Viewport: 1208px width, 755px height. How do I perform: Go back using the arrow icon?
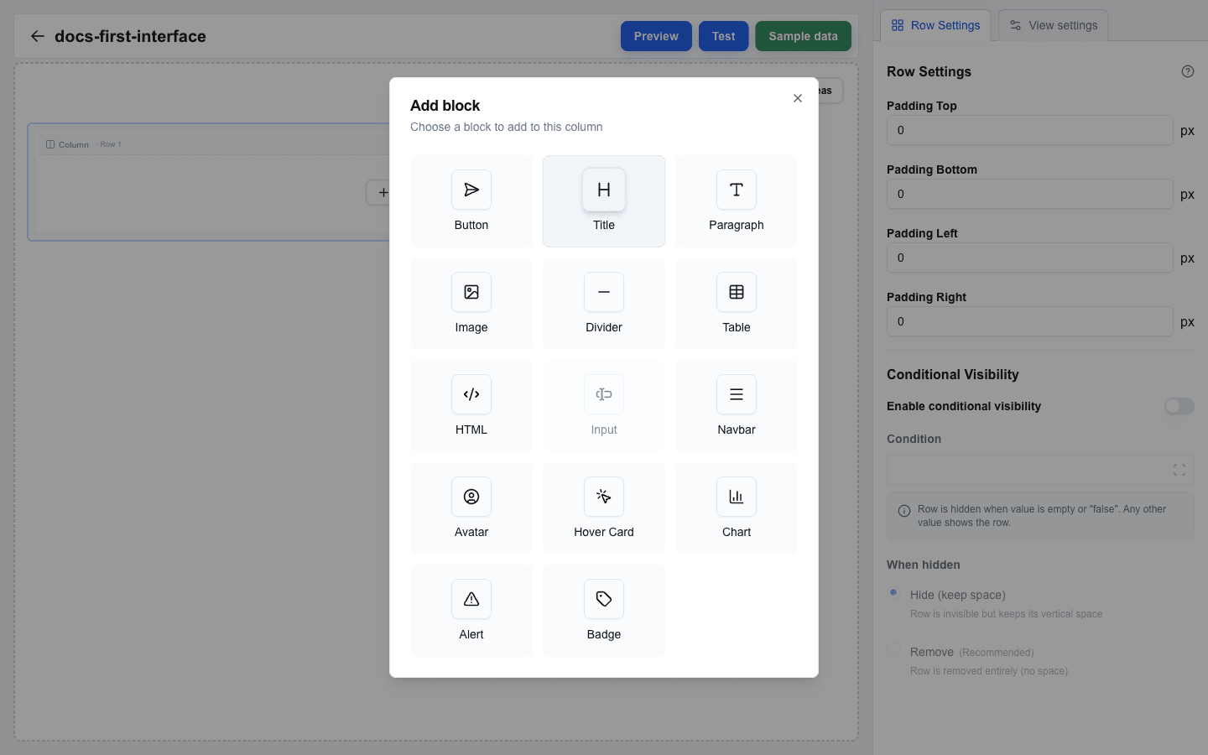coord(37,36)
